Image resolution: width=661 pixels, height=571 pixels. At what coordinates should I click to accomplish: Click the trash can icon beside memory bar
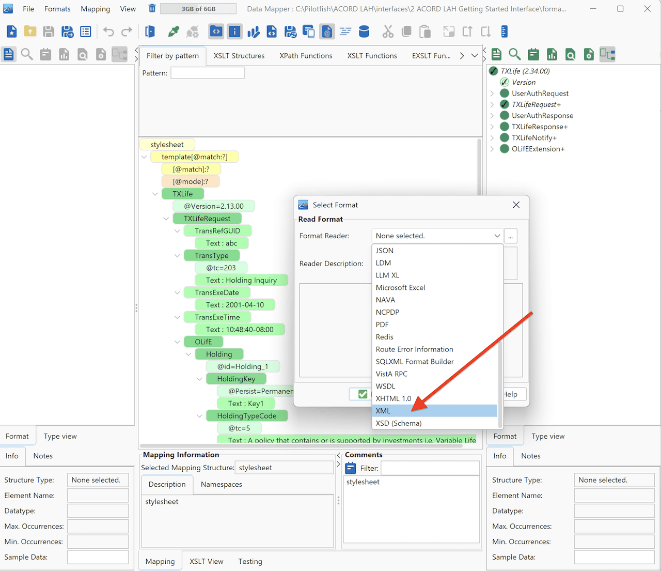[x=152, y=8]
